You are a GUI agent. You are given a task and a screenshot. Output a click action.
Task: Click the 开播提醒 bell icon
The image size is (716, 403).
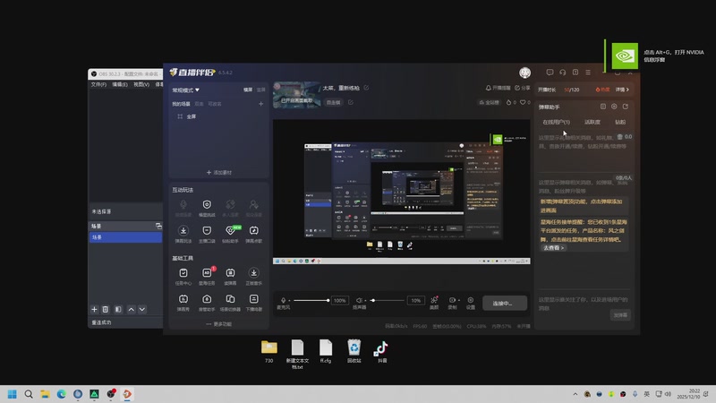point(488,88)
